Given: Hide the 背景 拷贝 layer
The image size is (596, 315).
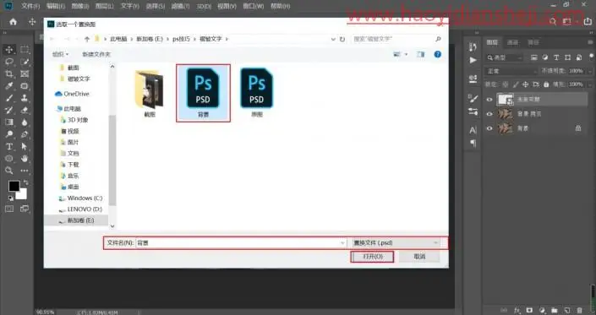Looking at the screenshot, I should pyautogui.click(x=489, y=114).
